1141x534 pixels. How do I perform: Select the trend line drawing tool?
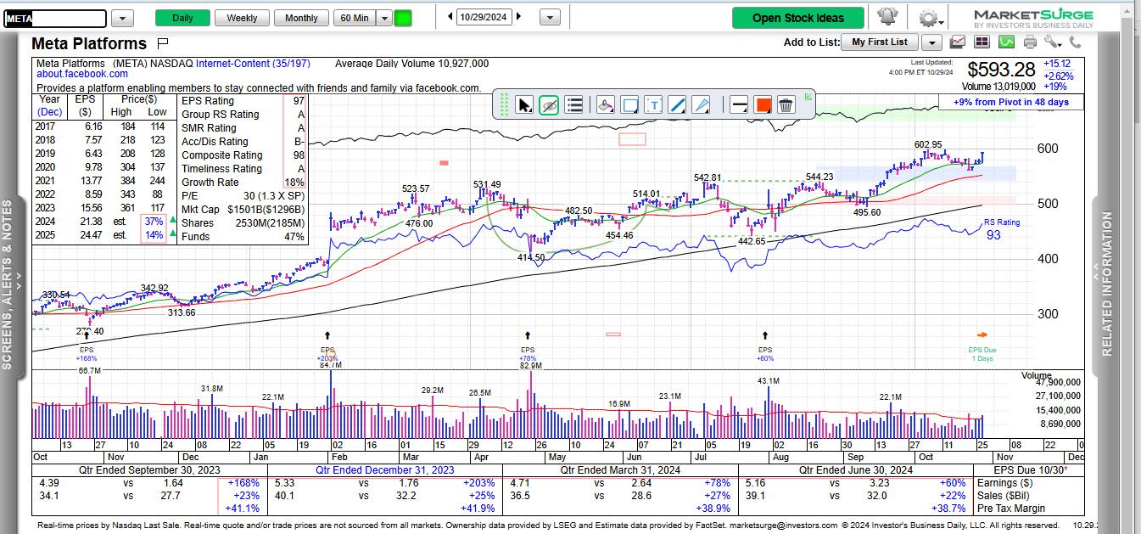(x=677, y=104)
